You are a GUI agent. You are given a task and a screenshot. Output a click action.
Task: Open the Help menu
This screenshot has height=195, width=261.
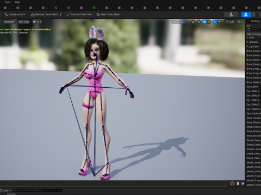pos(17,2)
